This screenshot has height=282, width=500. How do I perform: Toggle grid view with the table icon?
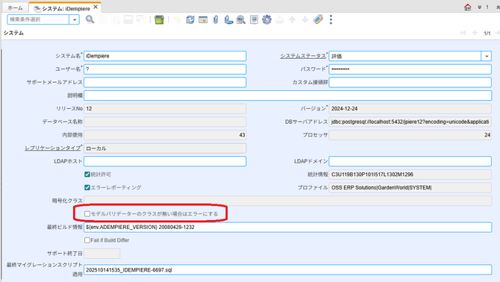(x=203, y=19)
